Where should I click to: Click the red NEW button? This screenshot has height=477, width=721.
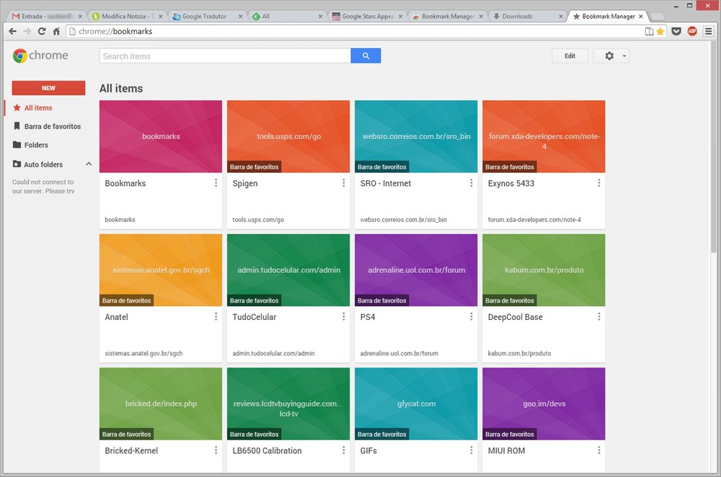tap(48, 88)
